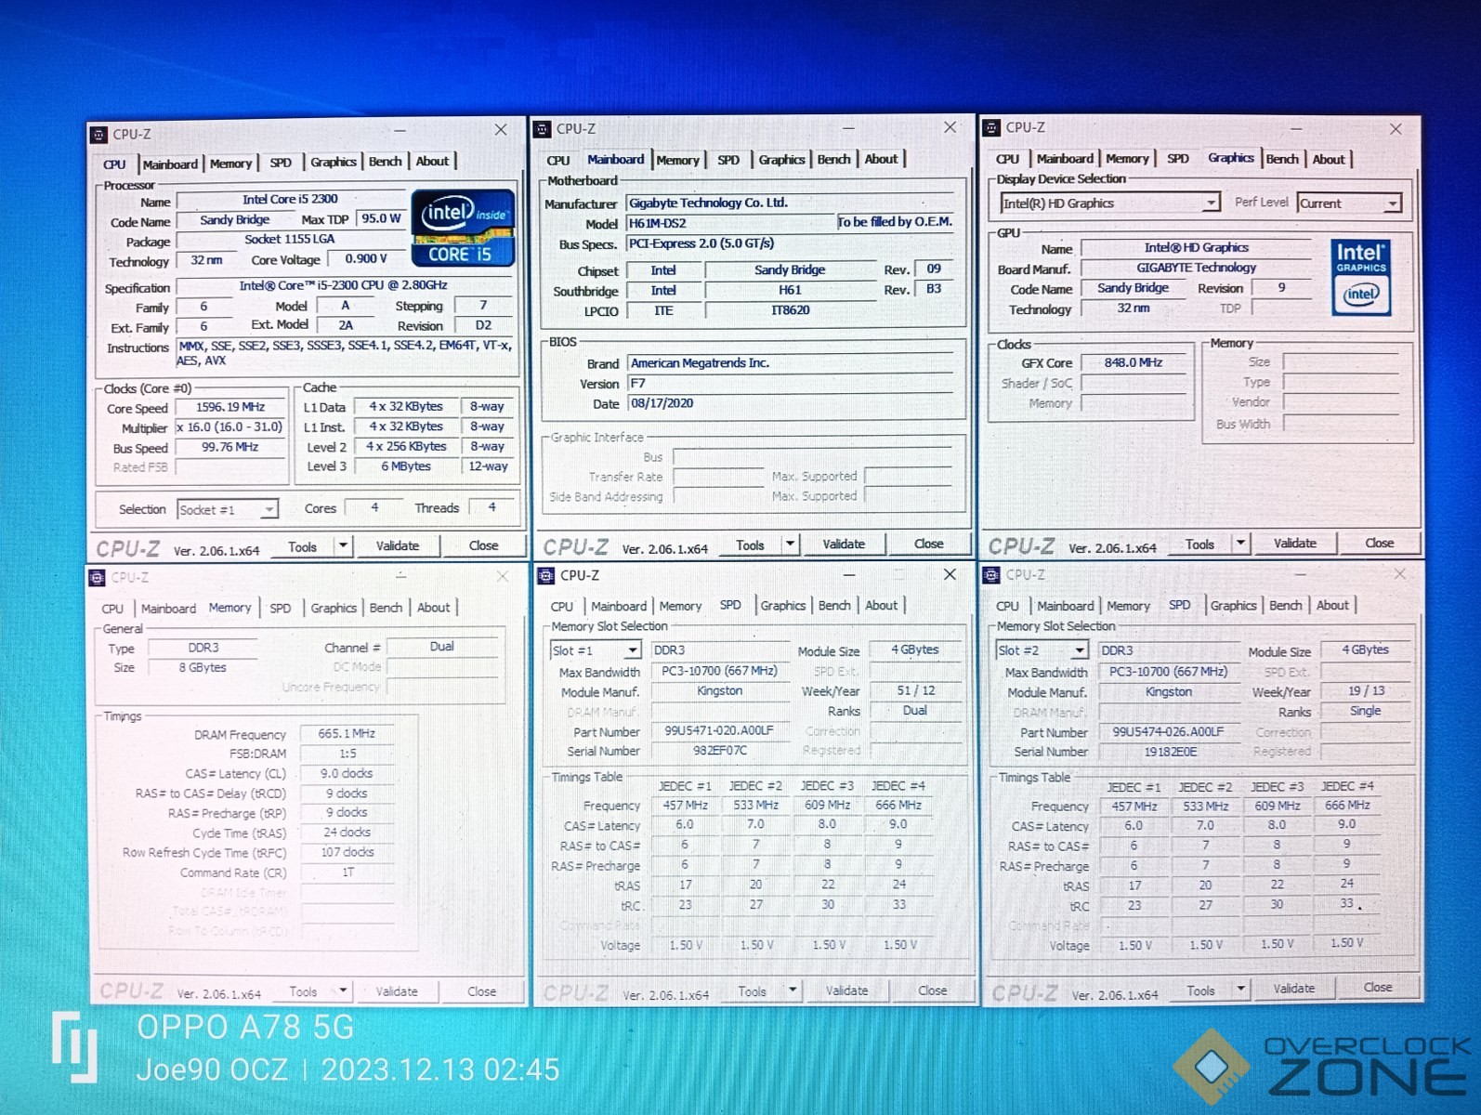
Task: Click Validate in the Slot #1 SPD window
Action: coord(847,991)
